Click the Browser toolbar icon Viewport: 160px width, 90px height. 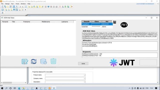click(29, 7)
